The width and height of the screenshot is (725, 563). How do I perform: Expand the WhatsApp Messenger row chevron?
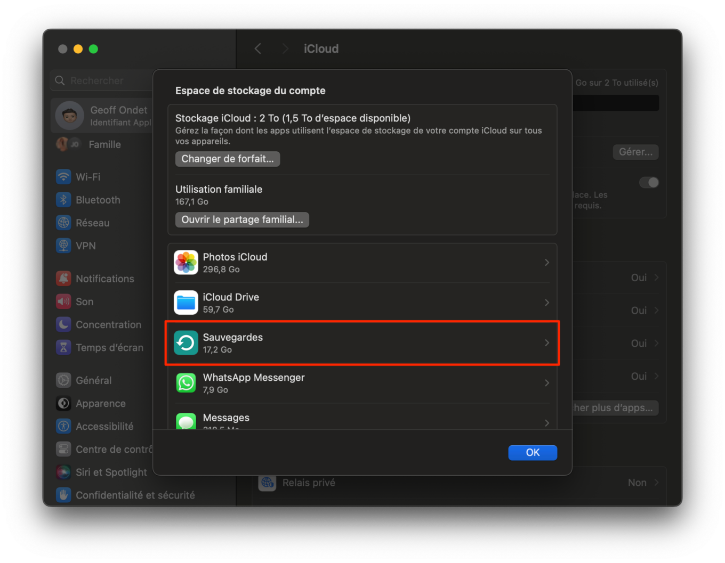click(x=547, y=383)
